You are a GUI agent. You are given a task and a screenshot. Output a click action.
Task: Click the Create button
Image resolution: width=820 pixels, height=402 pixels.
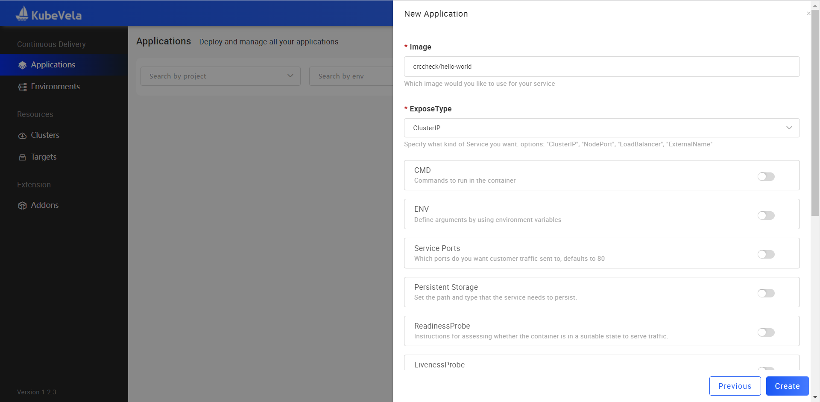point(787,386)
